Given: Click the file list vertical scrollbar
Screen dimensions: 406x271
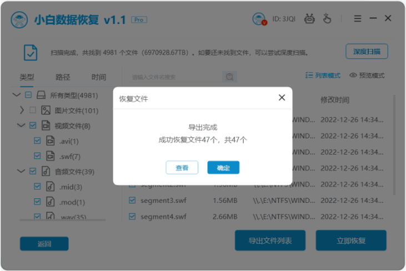Looking at the screenshot, I should pos(394,145).
